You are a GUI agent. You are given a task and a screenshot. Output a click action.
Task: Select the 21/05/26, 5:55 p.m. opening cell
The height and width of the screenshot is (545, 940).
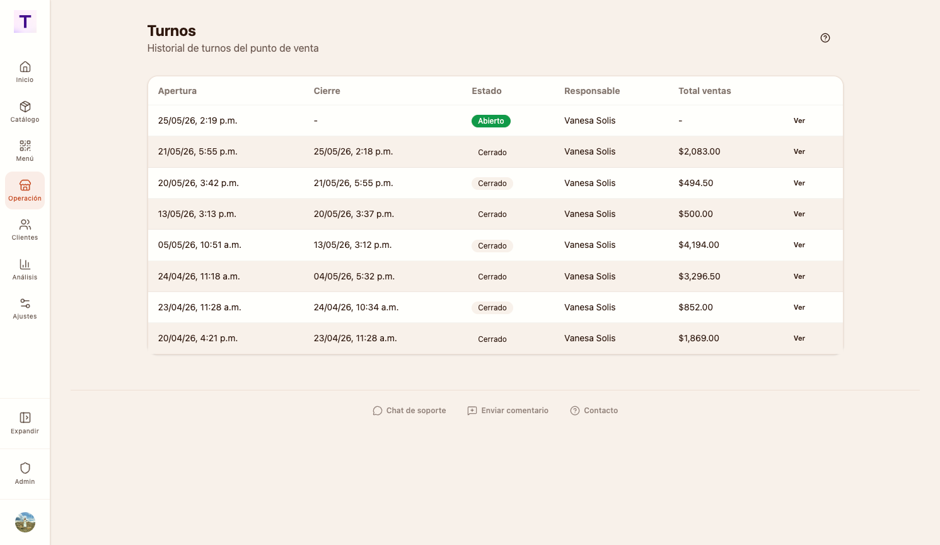(198, 151)
